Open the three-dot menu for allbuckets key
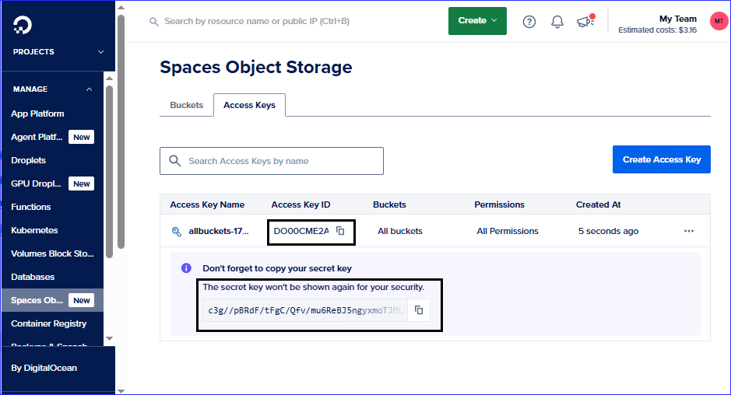The width and height of the screenshot is (731, 395). tap(689, 231)
